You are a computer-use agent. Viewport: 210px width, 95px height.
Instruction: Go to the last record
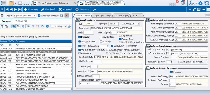20,9
